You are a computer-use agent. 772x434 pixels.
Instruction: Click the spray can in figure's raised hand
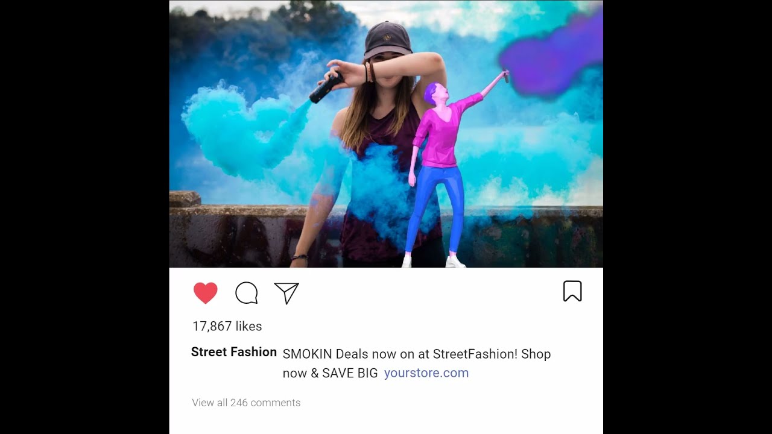(x=505, y=76)
